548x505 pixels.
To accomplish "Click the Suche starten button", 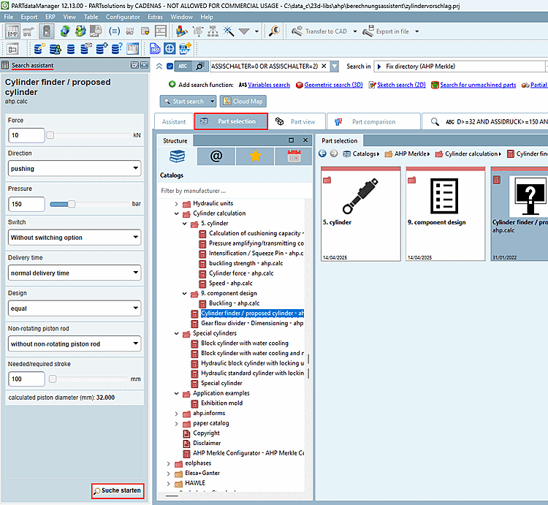I will click(x=118, y=490).
